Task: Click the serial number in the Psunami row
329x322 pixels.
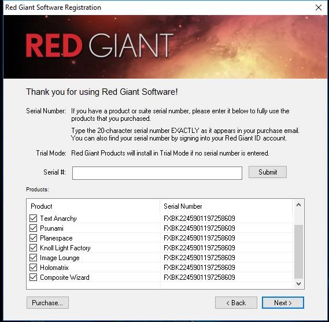Action: tap(199, 228)
